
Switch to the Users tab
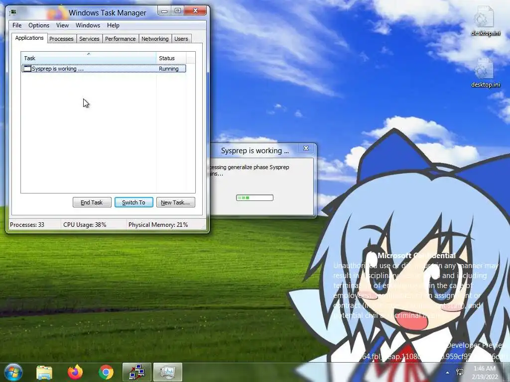tap(181, 39)
